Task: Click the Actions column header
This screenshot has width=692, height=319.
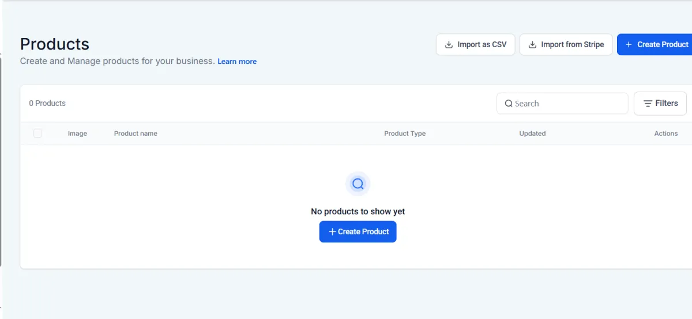Action: point(665,134)
